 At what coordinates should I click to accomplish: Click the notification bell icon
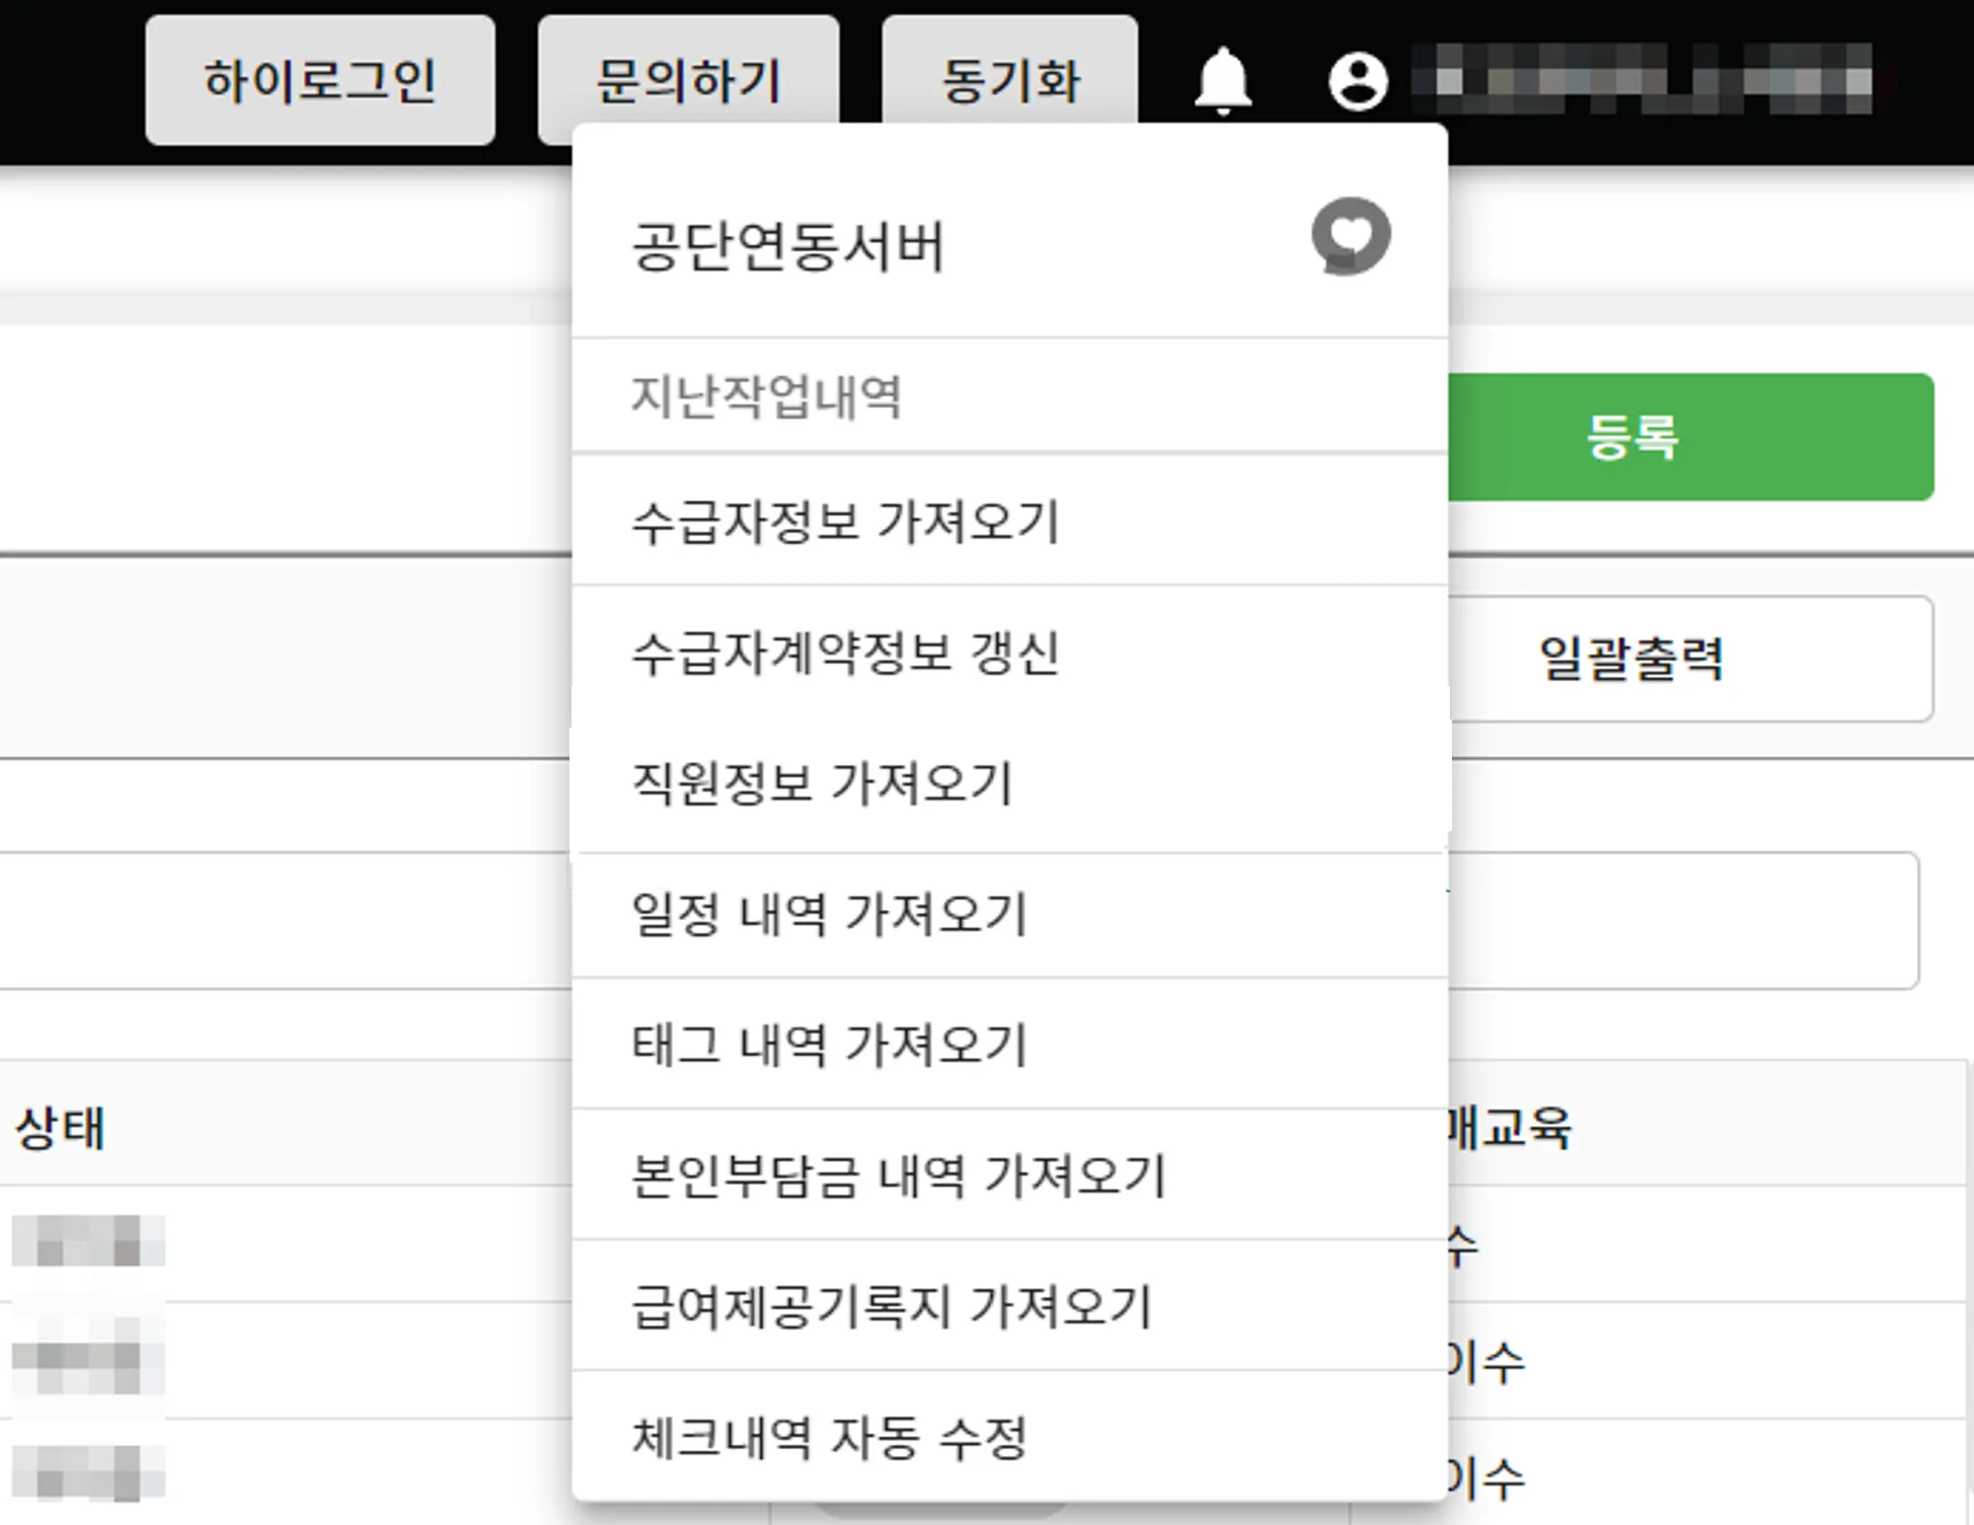point(1222,81)
